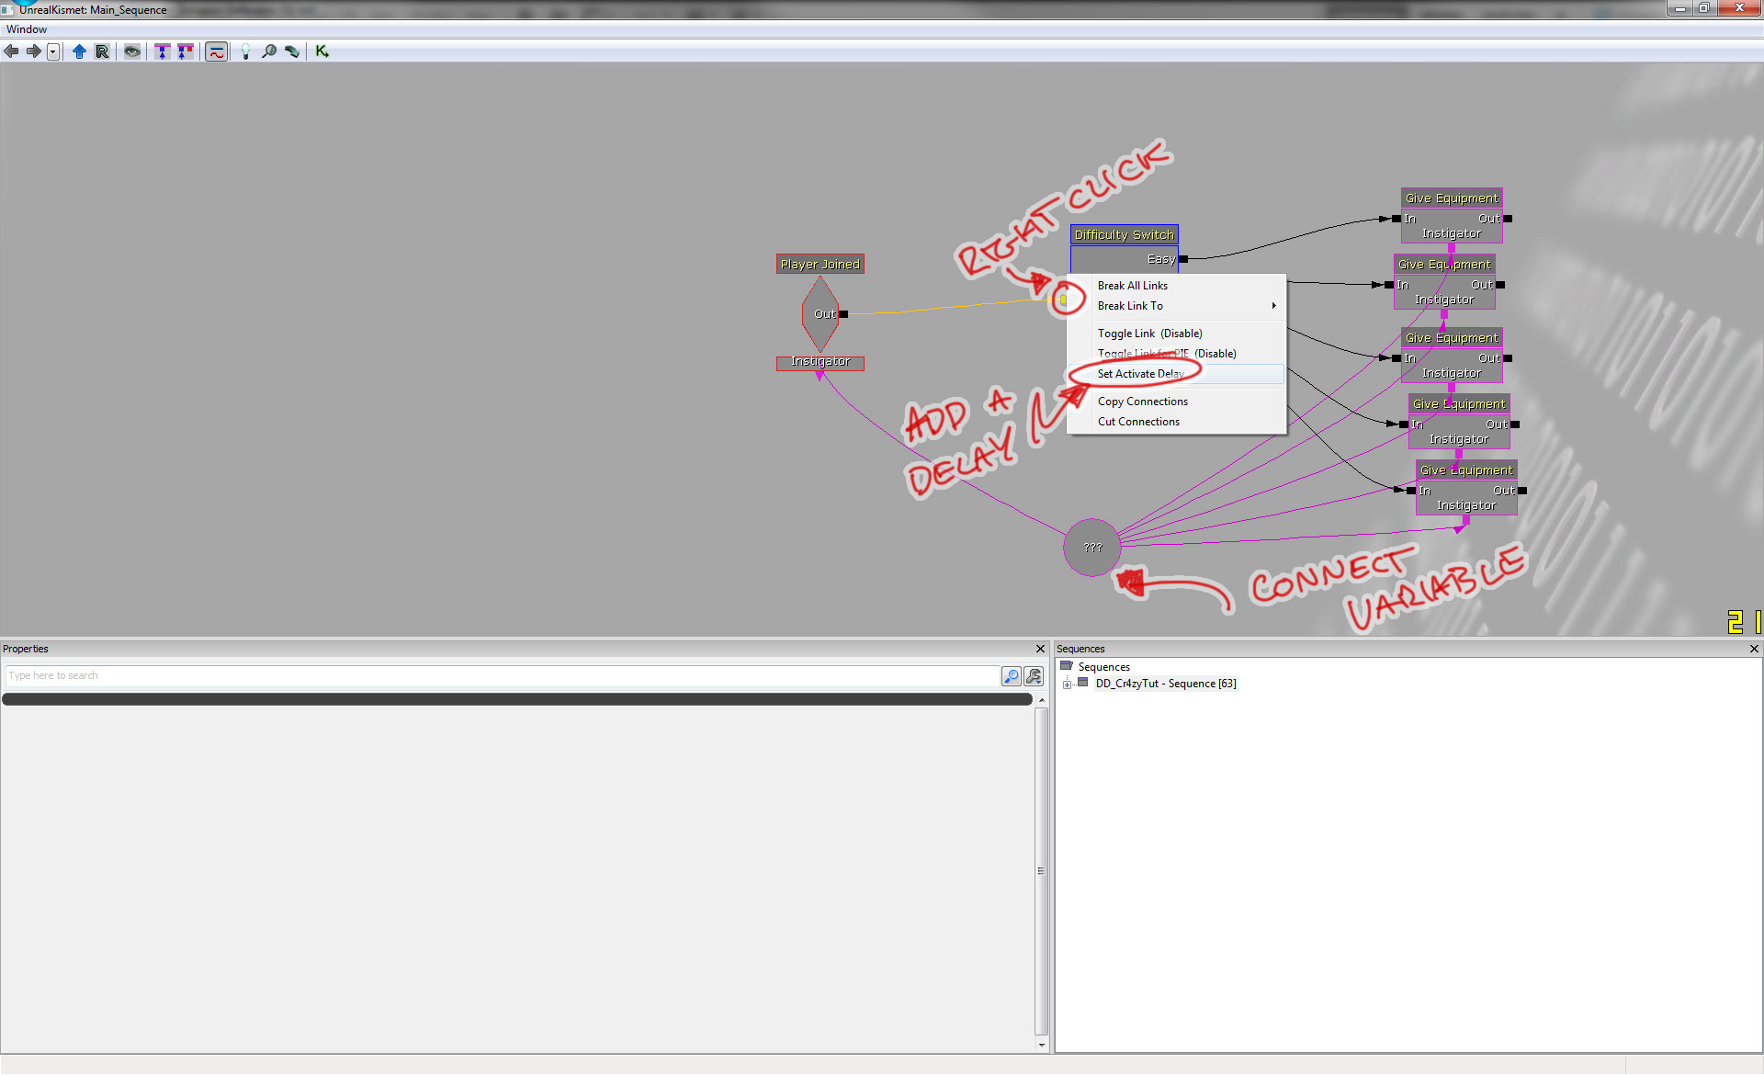The width and height of the screenshot is (1764, 1075).
Task: Open the navigation history dropdown
Action: point(53,51)
